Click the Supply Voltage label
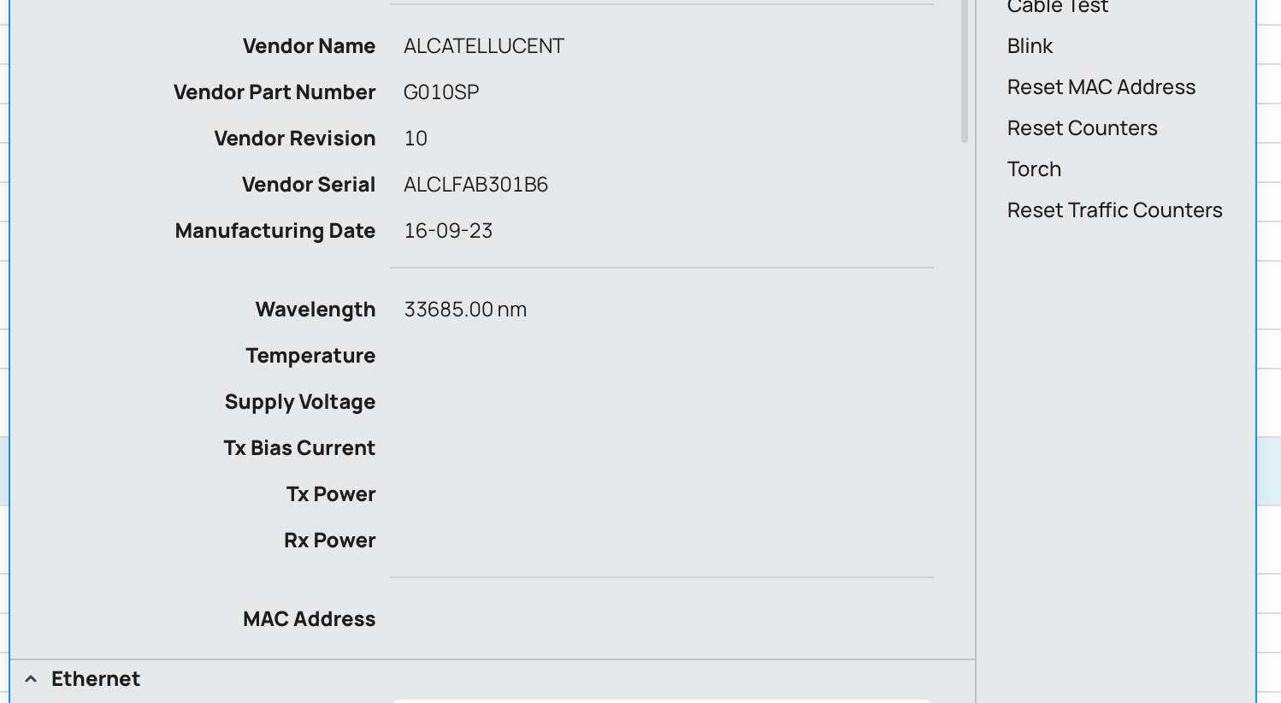 [300, 402]
